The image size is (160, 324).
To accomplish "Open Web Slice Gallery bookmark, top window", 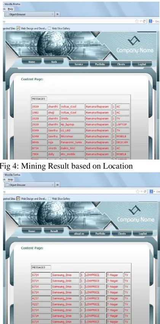I will tap(59, 28).
